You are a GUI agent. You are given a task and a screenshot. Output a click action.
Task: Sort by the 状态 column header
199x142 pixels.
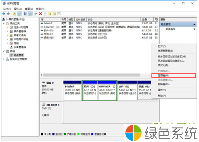click(x=113, y=20)
